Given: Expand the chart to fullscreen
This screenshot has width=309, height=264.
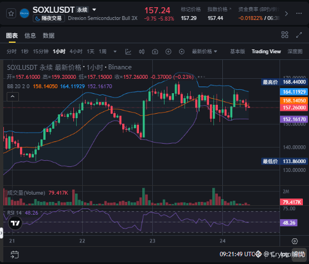Looking at the screenshot, I should coord(299,35).
